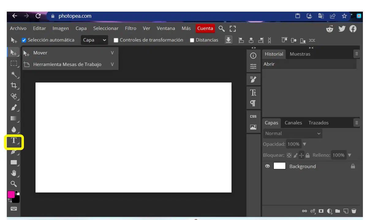This screenshot has width=392, height=220.
Task: Create a new layer icon
Action: pyautogui.click(x=346, y=211)
